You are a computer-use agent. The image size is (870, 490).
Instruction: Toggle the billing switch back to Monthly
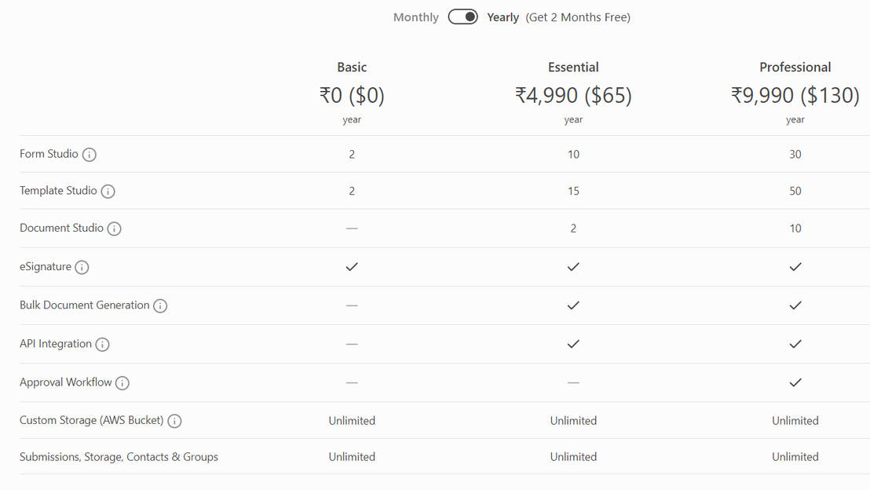tap(462, 16)
